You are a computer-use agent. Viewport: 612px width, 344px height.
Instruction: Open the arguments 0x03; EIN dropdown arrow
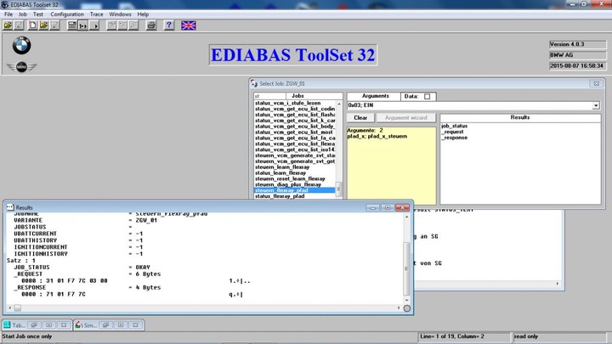coord(596,105)
